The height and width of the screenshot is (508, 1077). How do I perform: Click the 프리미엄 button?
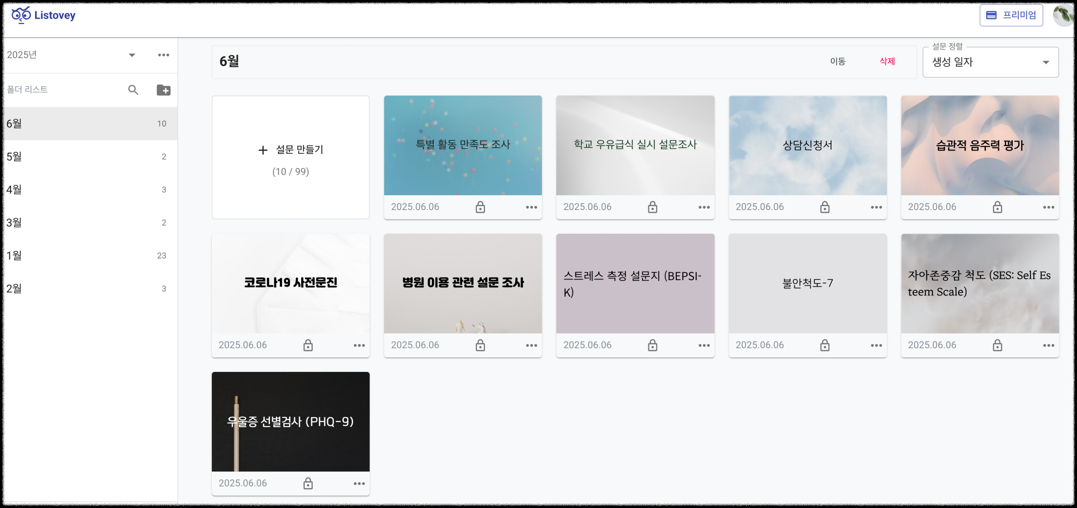[1011, 15]
